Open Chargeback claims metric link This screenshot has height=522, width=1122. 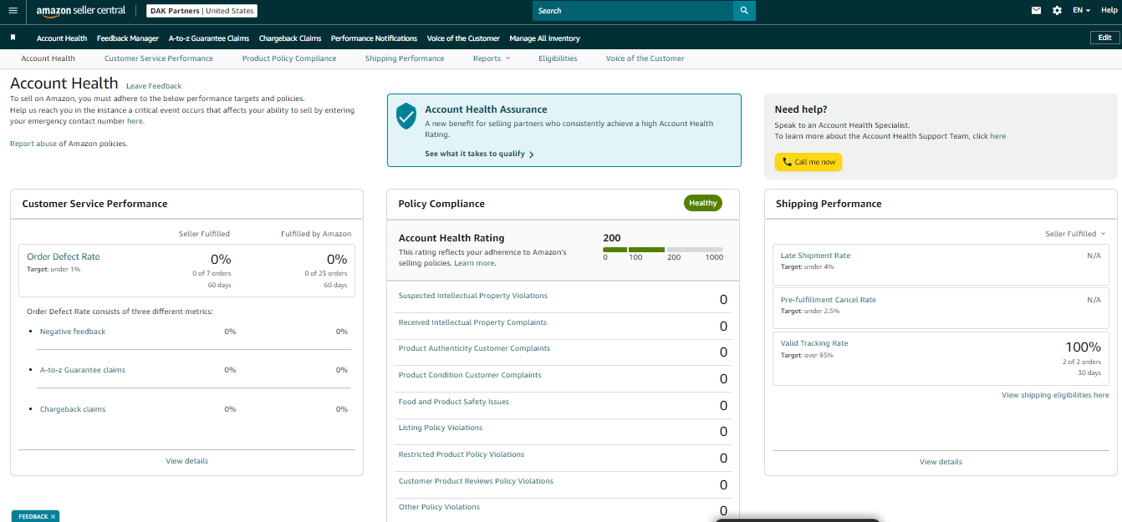click(73, 409)
